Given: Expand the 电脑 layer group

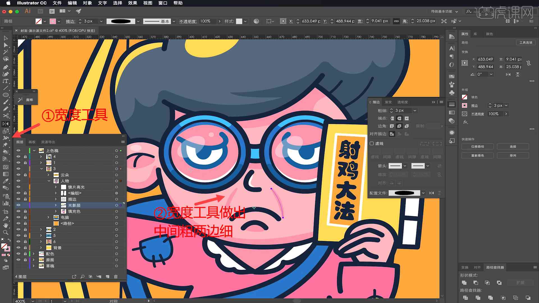Looking at the screenshot, I should [x=48, y=217].
